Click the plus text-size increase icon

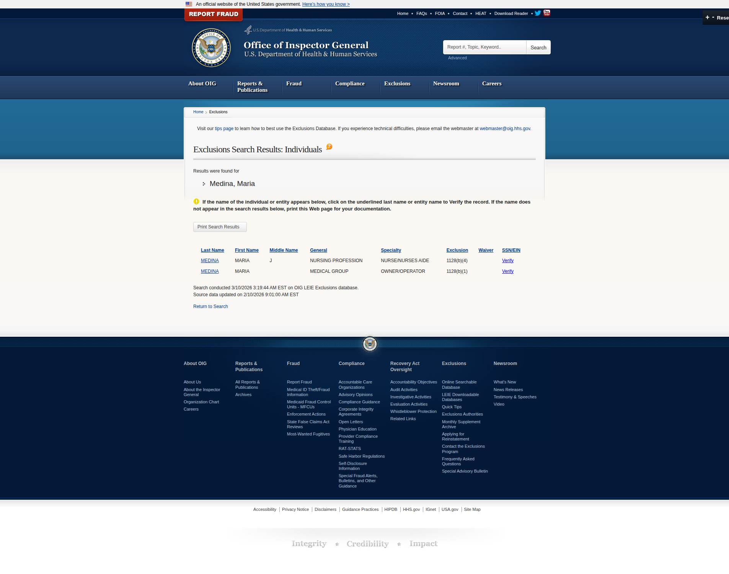tap(708, 18)
